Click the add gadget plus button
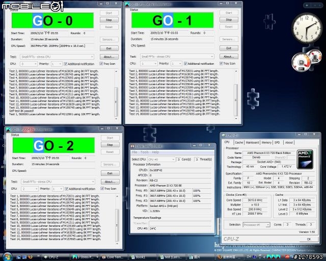Screen dimensions: 326x261 (x=307, y=6)
